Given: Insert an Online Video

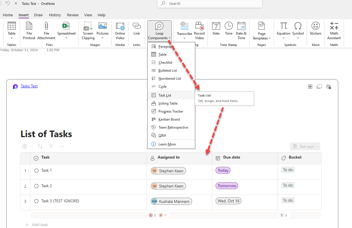Looking at the screenshot, I should [120, 31].
